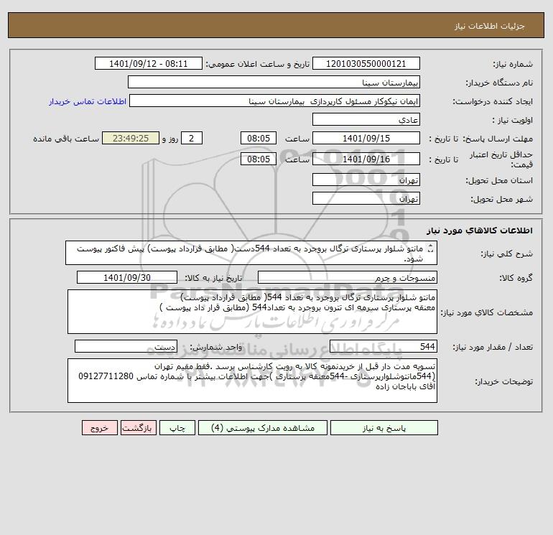Screen dimensions: 553x535
Task: Click response deadline time 08:05 field
Action: [x=259, y=139]
